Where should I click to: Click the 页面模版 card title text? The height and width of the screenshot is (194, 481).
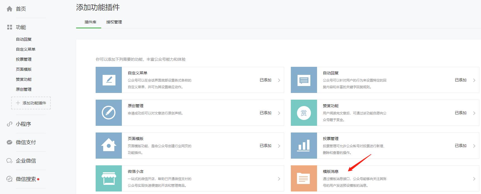pyautogui.click(x=136, y=139)
